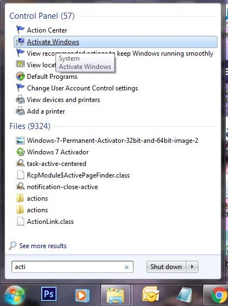The image size is (228, 306).
Task: Open Default Programs
Action: point(52,77)
